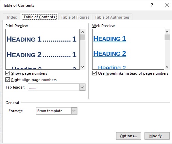This screenshot has height=144, width=172.
Task: Click Web Preview scroll down arrow
Action: click(x=167, y=67)
